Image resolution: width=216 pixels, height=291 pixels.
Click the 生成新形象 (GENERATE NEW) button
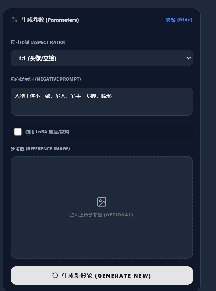point(102,276)
